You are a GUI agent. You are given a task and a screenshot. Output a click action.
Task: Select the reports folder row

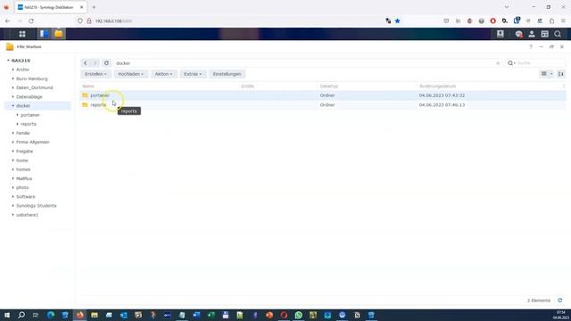tap(323, 105)
